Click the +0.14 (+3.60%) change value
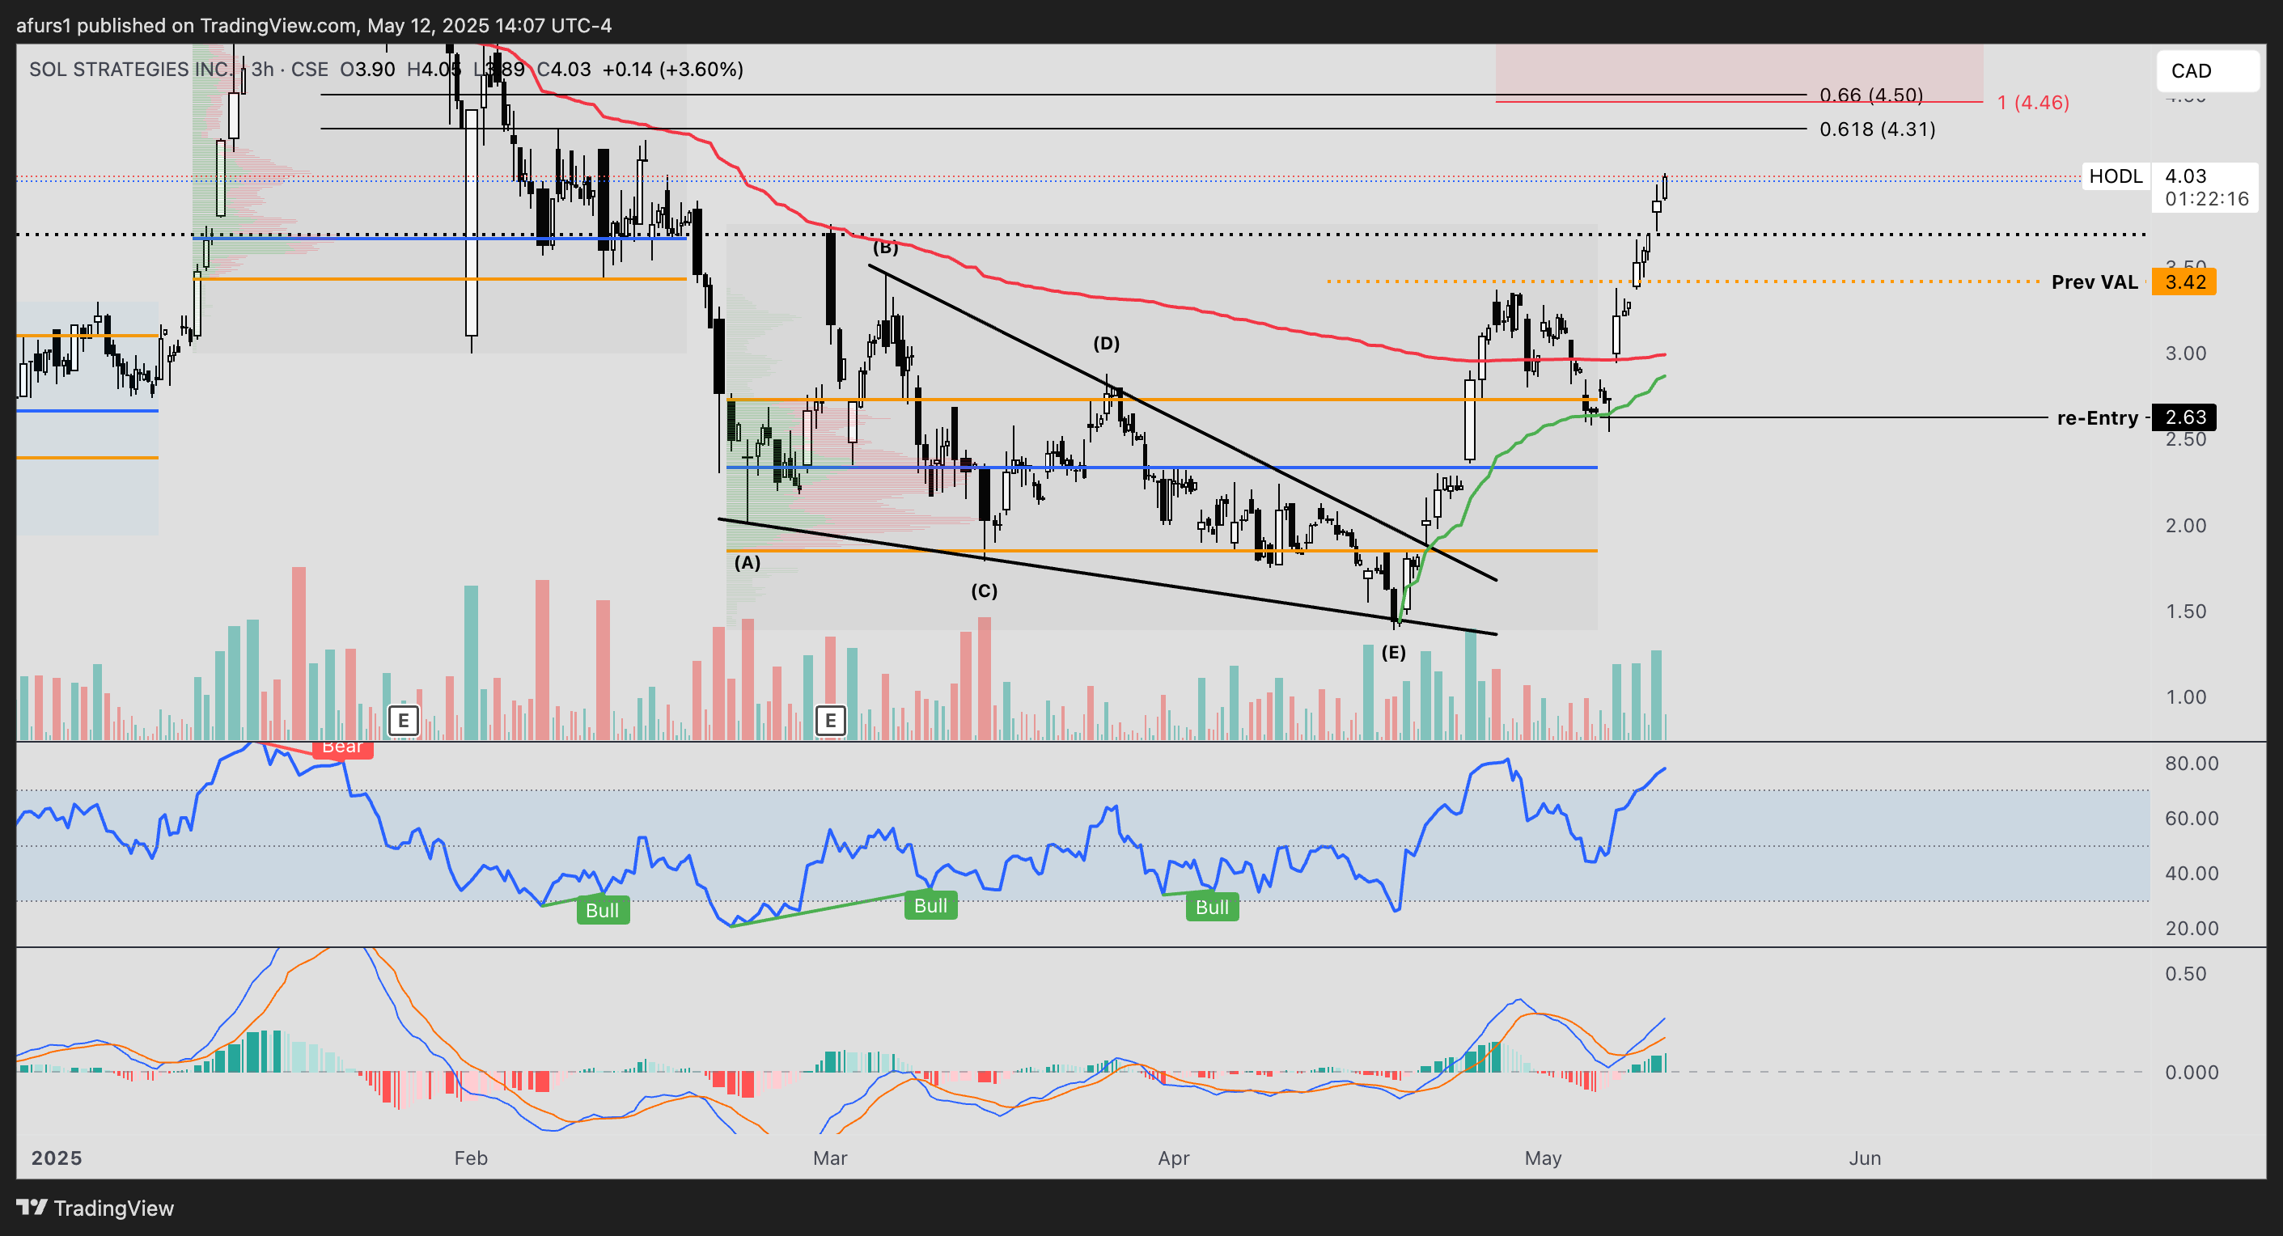This screenshot has width=2283, height=1236. [x=672, y=69]
